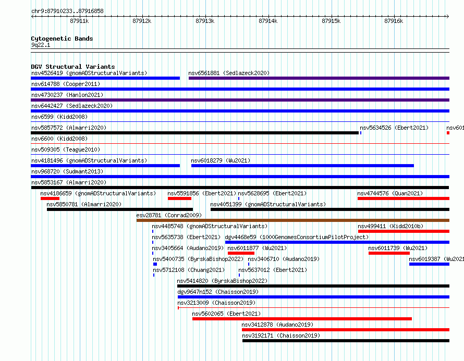Open esv28781 (Conrad2009) variant
The image size is (464, 361).
(169, 215)
